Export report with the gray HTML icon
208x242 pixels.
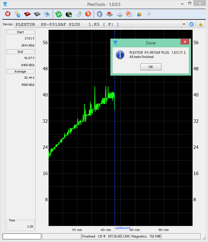(x=37, y=14)
